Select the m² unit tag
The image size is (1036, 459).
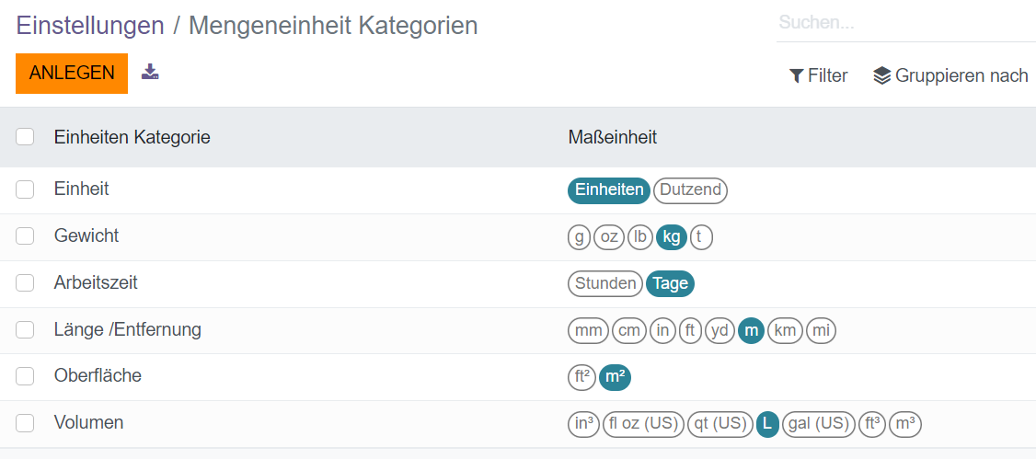[615, 377]
